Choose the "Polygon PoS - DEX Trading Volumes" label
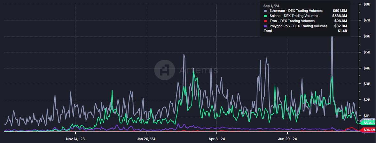The height and width of the screenshot is (143, 376). click(298, 26)
